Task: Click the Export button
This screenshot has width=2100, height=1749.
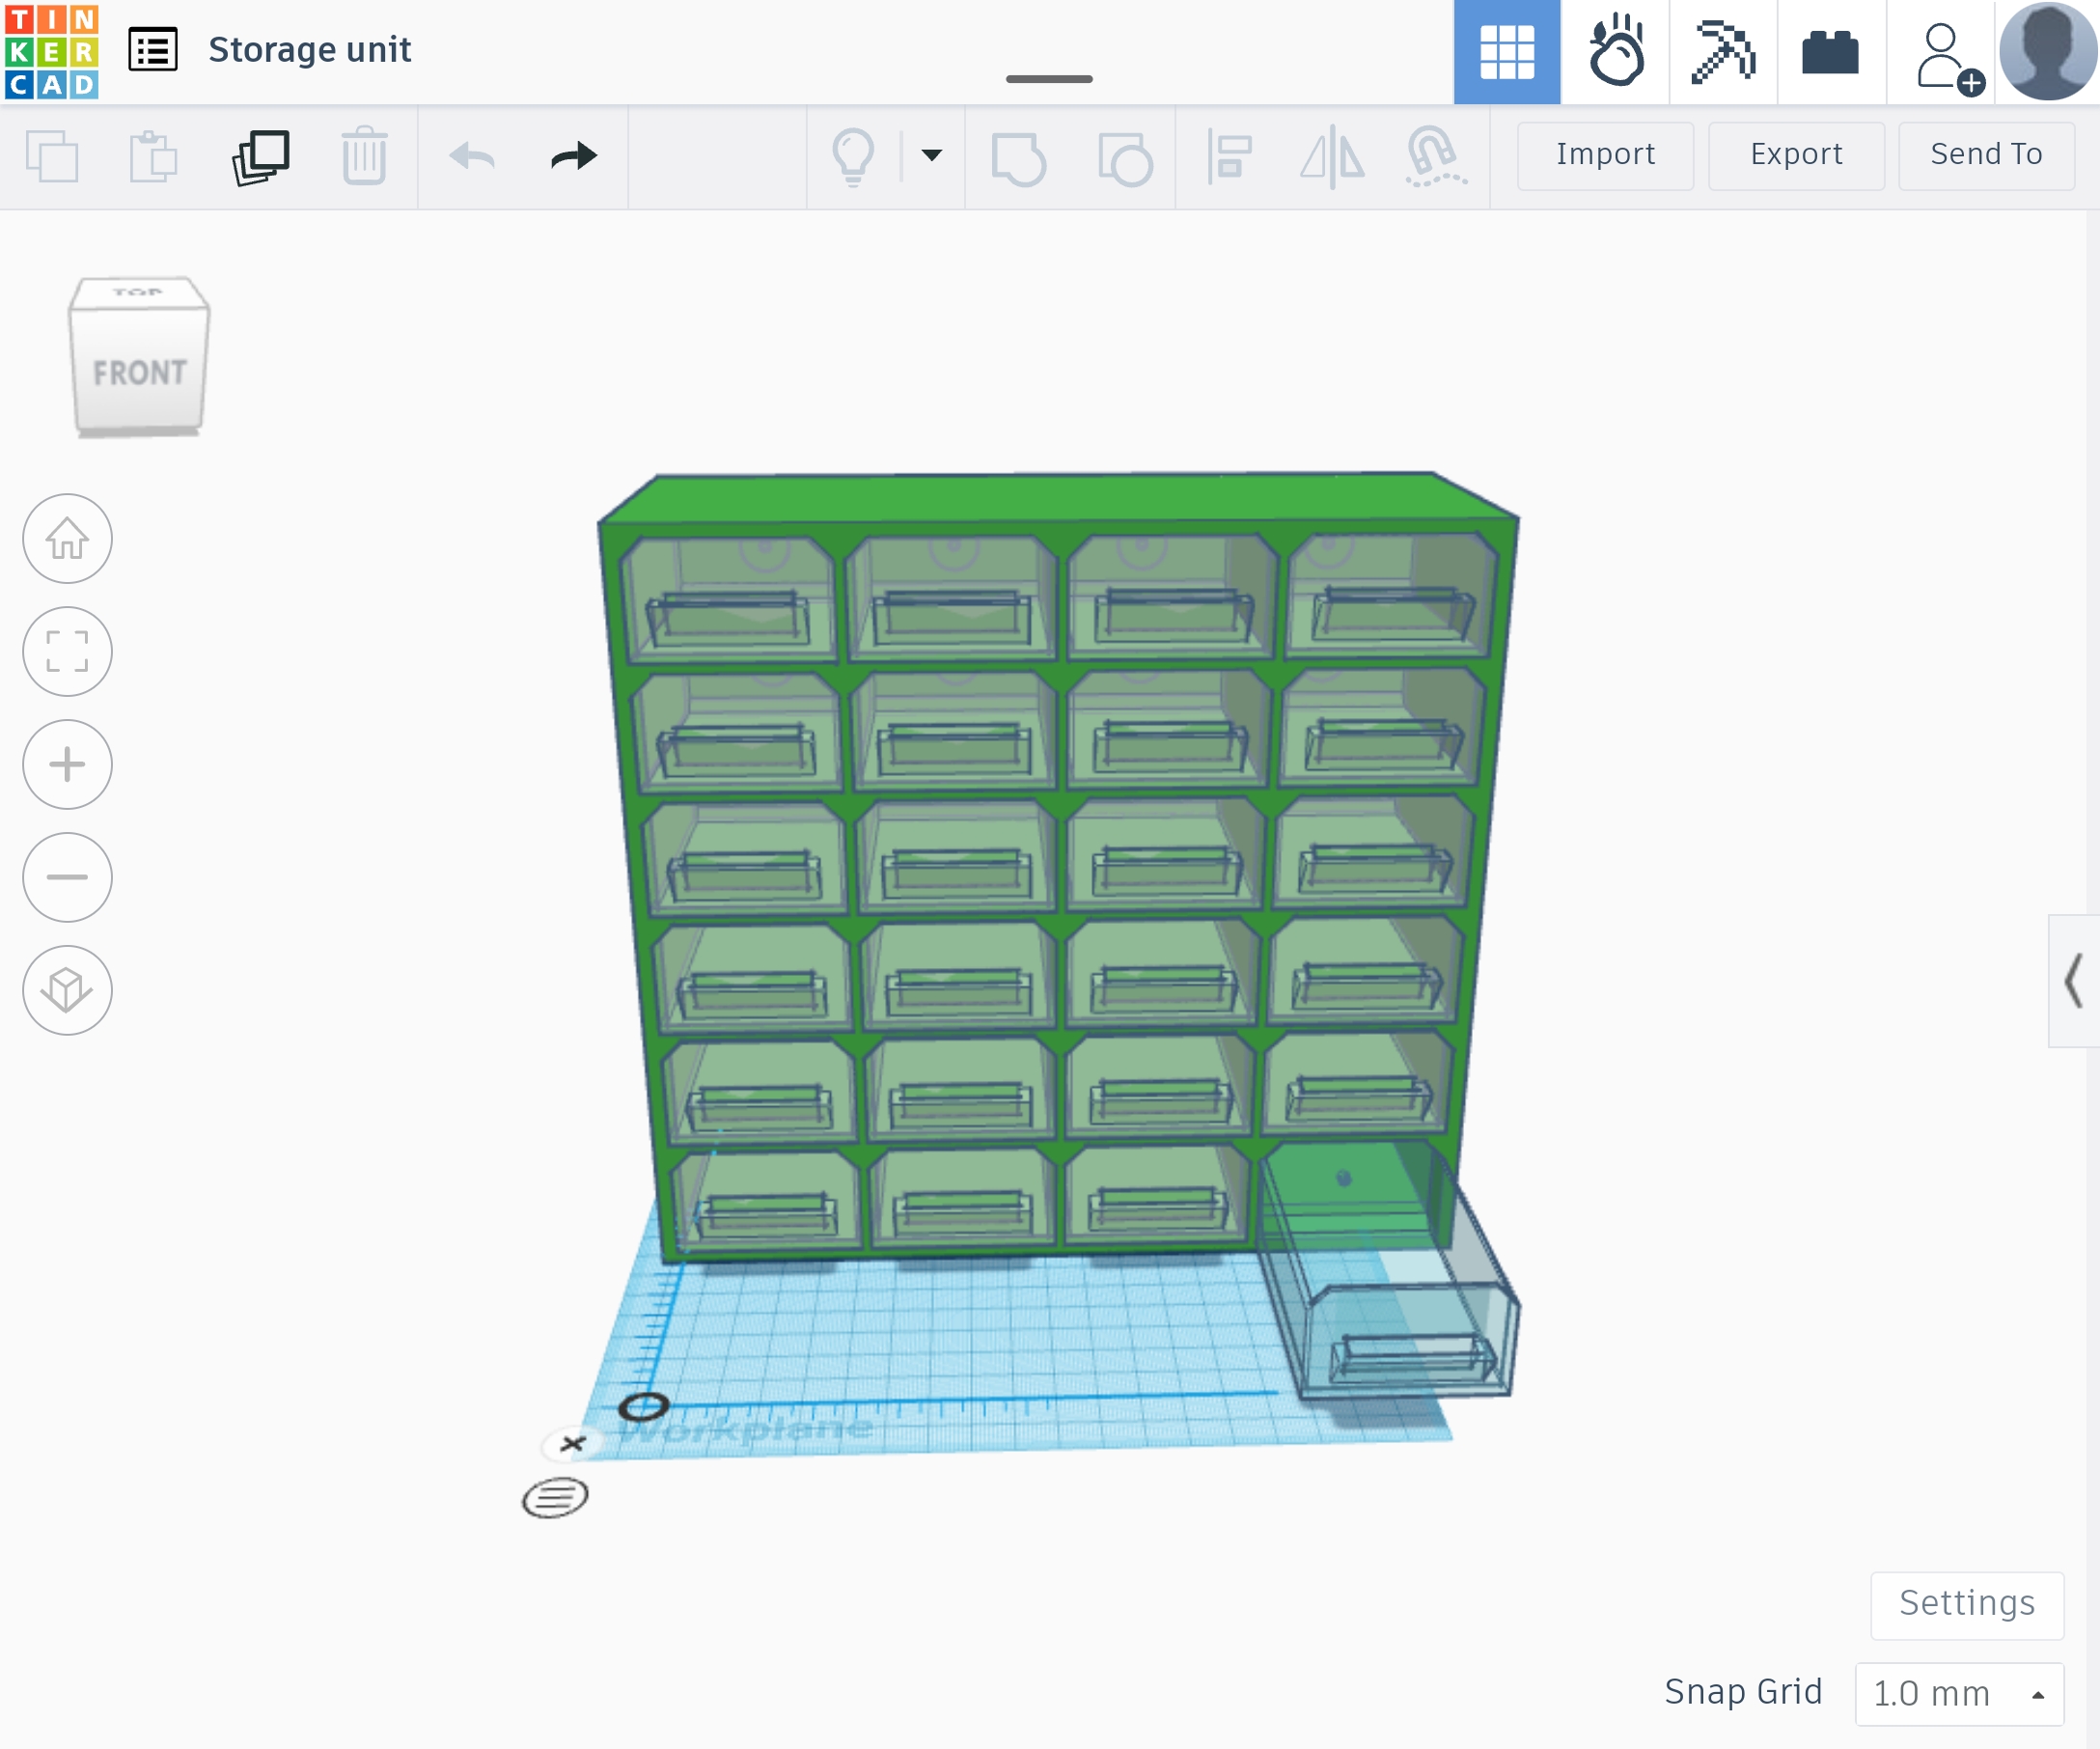Action: click(1796, 155)
